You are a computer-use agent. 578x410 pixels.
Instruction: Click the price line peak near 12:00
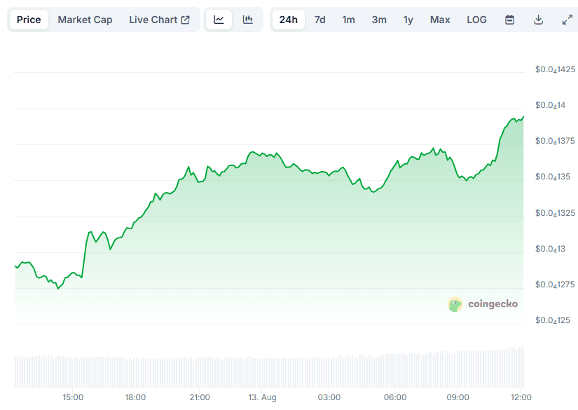click(523, 117)
